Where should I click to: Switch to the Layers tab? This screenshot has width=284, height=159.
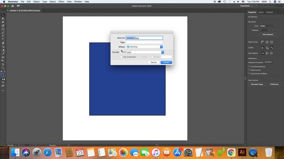tap(261, 12)
